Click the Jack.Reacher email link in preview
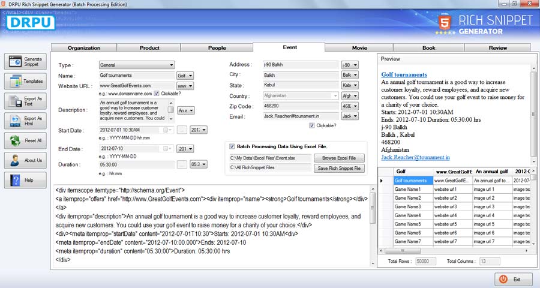This screenshot has width=540, height=288. [415, 157]
